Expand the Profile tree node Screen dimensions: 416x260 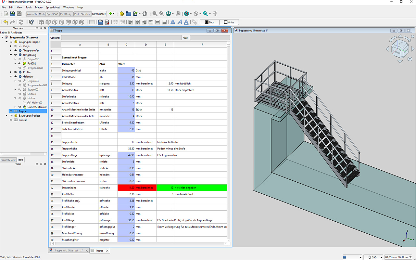[x=11, y=72]
